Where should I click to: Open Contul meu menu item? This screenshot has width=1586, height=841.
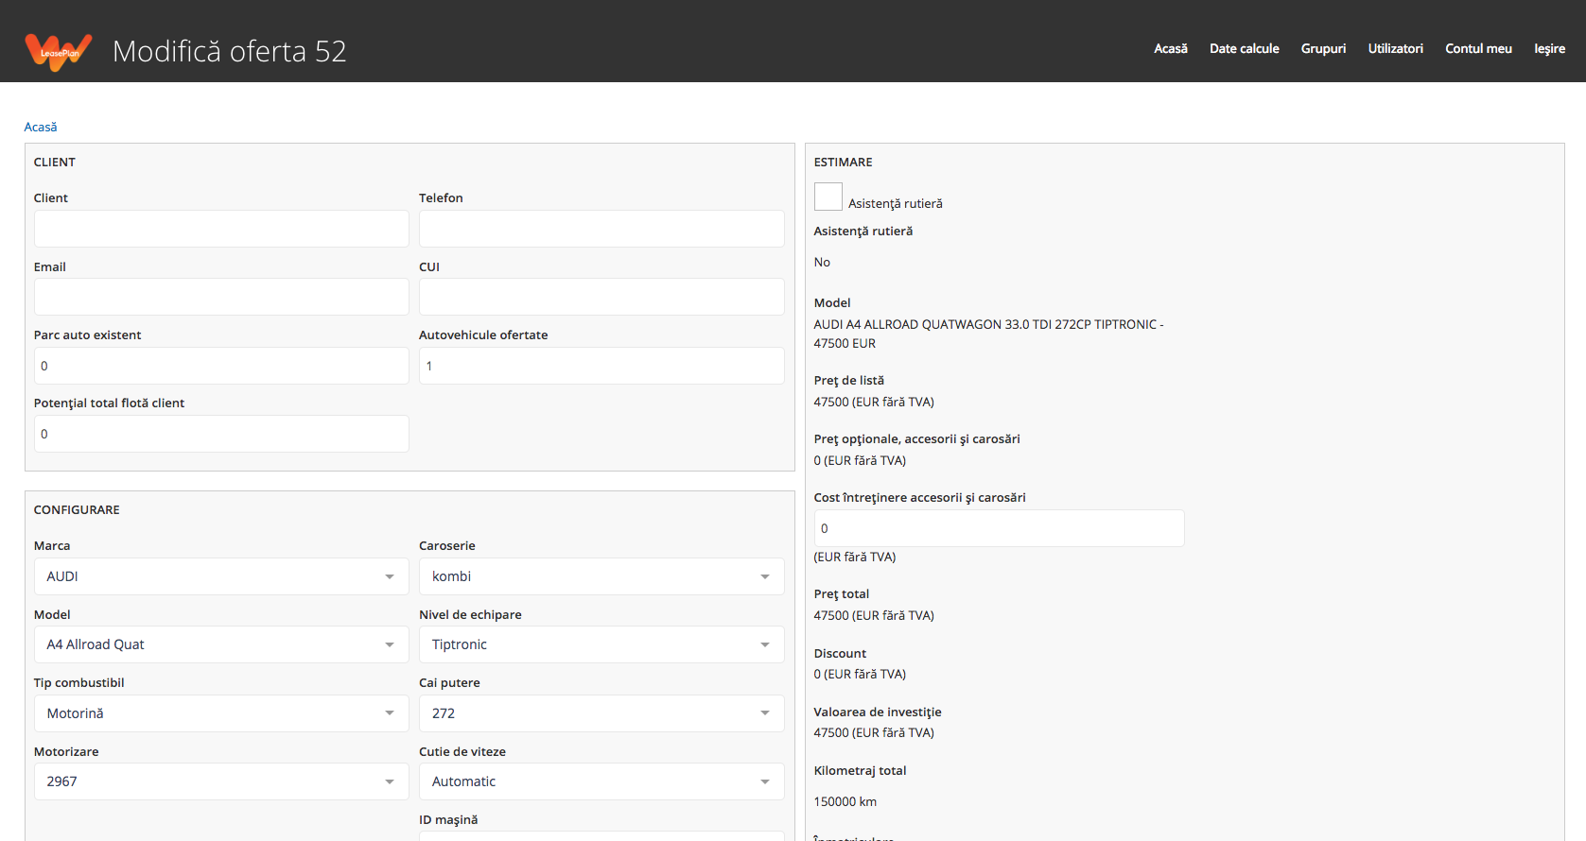click(1478, 48)
